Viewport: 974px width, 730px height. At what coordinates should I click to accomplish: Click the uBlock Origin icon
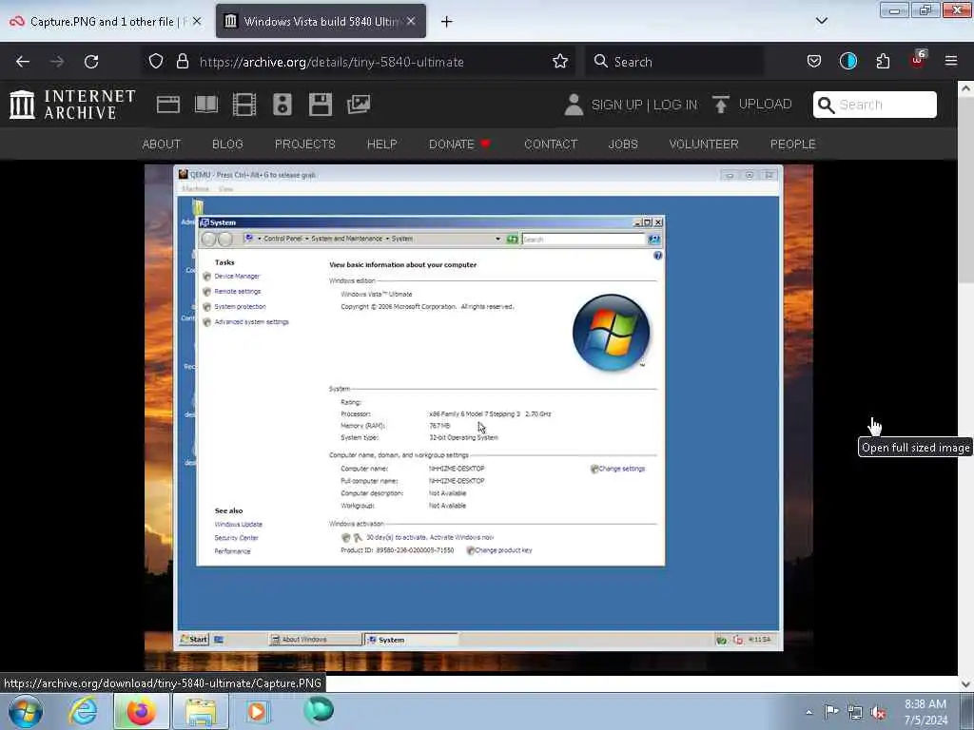[918, 60]
